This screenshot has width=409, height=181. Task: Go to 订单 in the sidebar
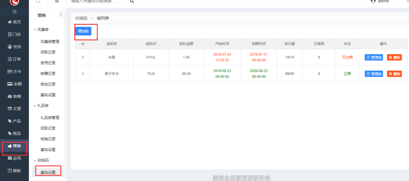(x=14, y=59)
